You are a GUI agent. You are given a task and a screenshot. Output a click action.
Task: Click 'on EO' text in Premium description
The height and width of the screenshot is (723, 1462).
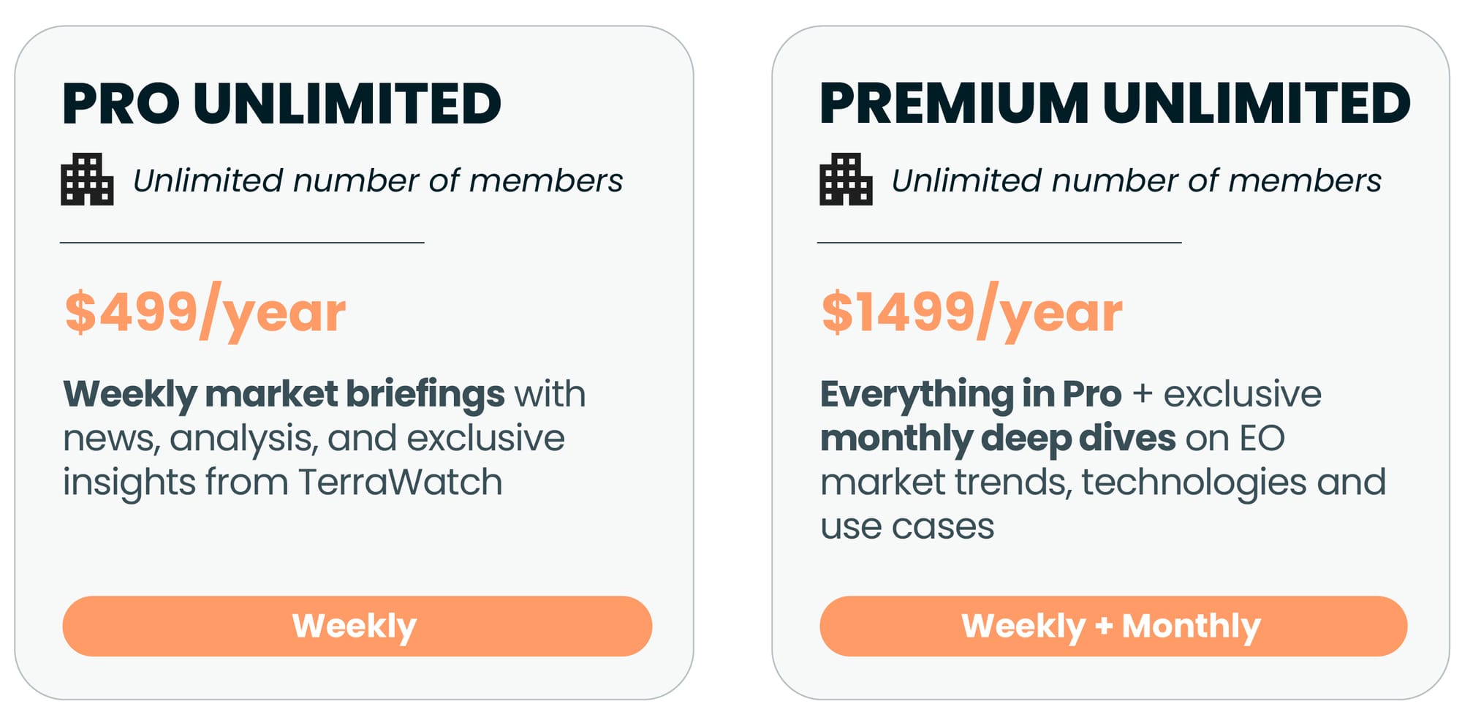click(x=1235, y=439)
